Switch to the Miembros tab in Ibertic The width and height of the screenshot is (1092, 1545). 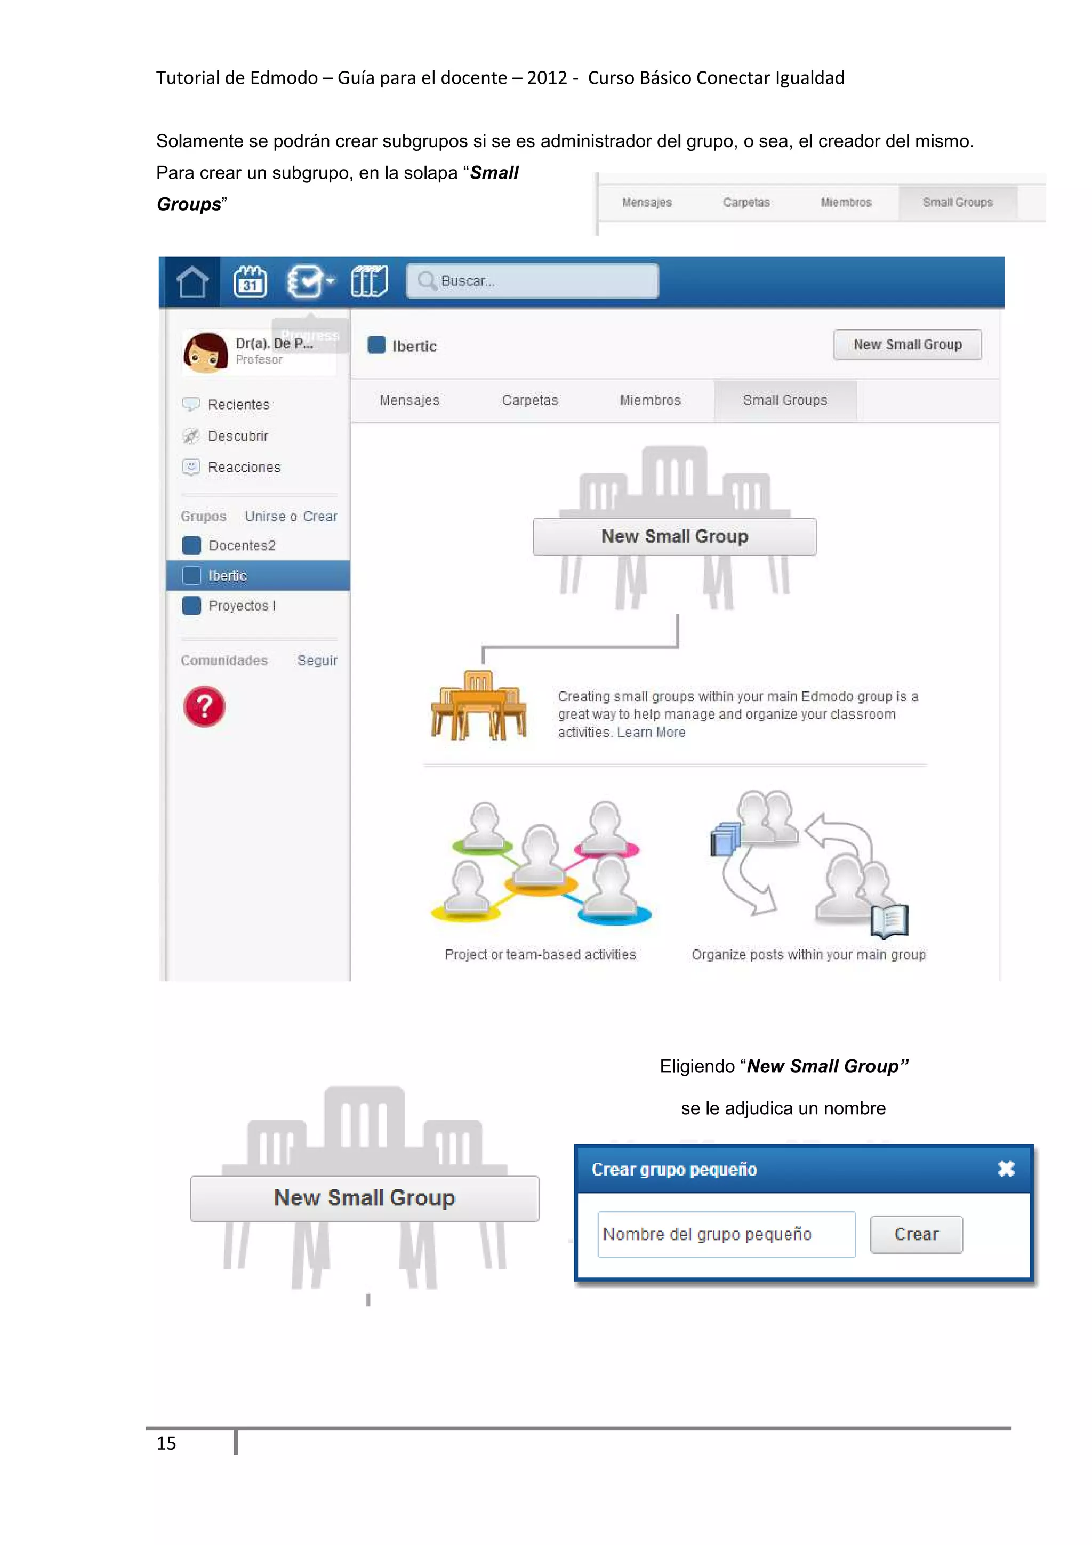click(650, 400)
